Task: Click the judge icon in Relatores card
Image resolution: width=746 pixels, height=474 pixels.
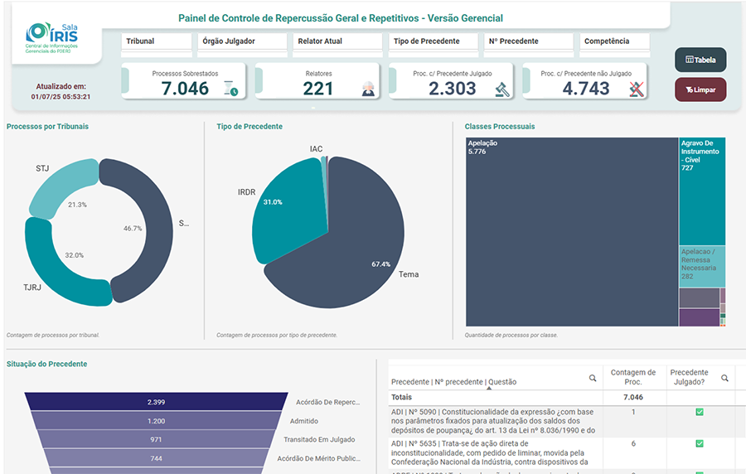Action: [x=368, y=89]
